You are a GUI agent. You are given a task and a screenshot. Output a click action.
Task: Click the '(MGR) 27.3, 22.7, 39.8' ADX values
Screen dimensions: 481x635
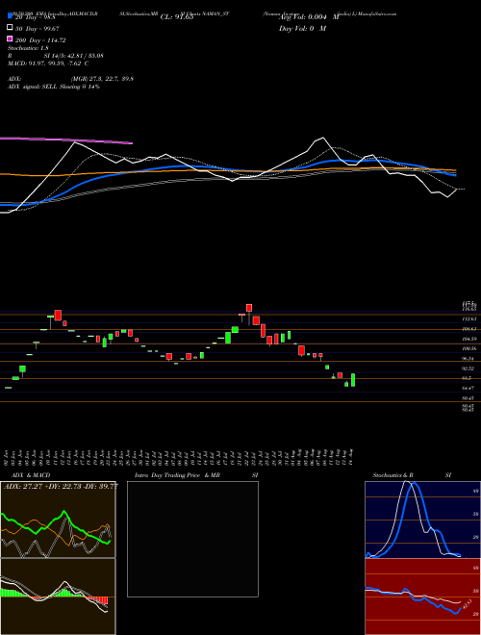(x=102, y=79)
